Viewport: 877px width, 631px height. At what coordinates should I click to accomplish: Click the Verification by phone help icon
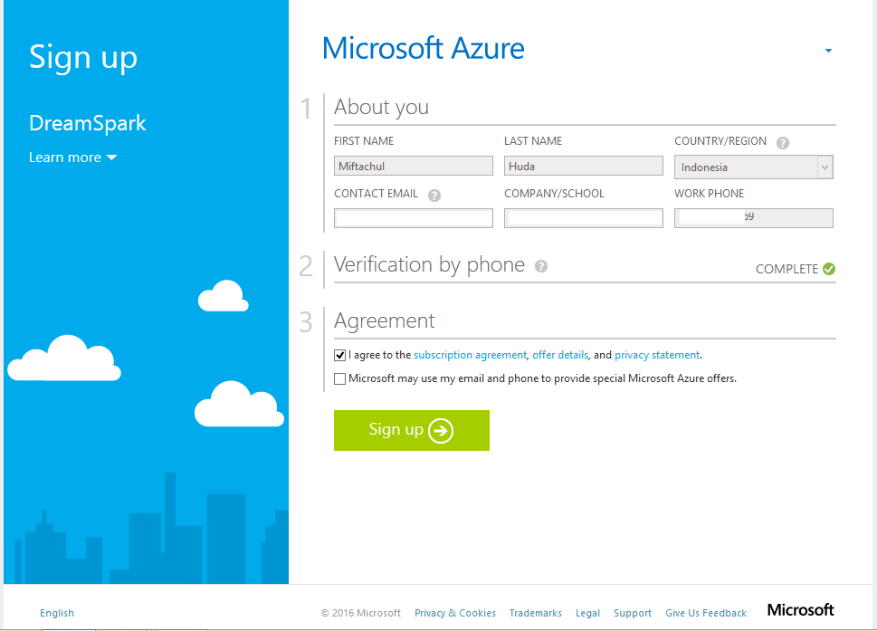(x=541, y=266)
